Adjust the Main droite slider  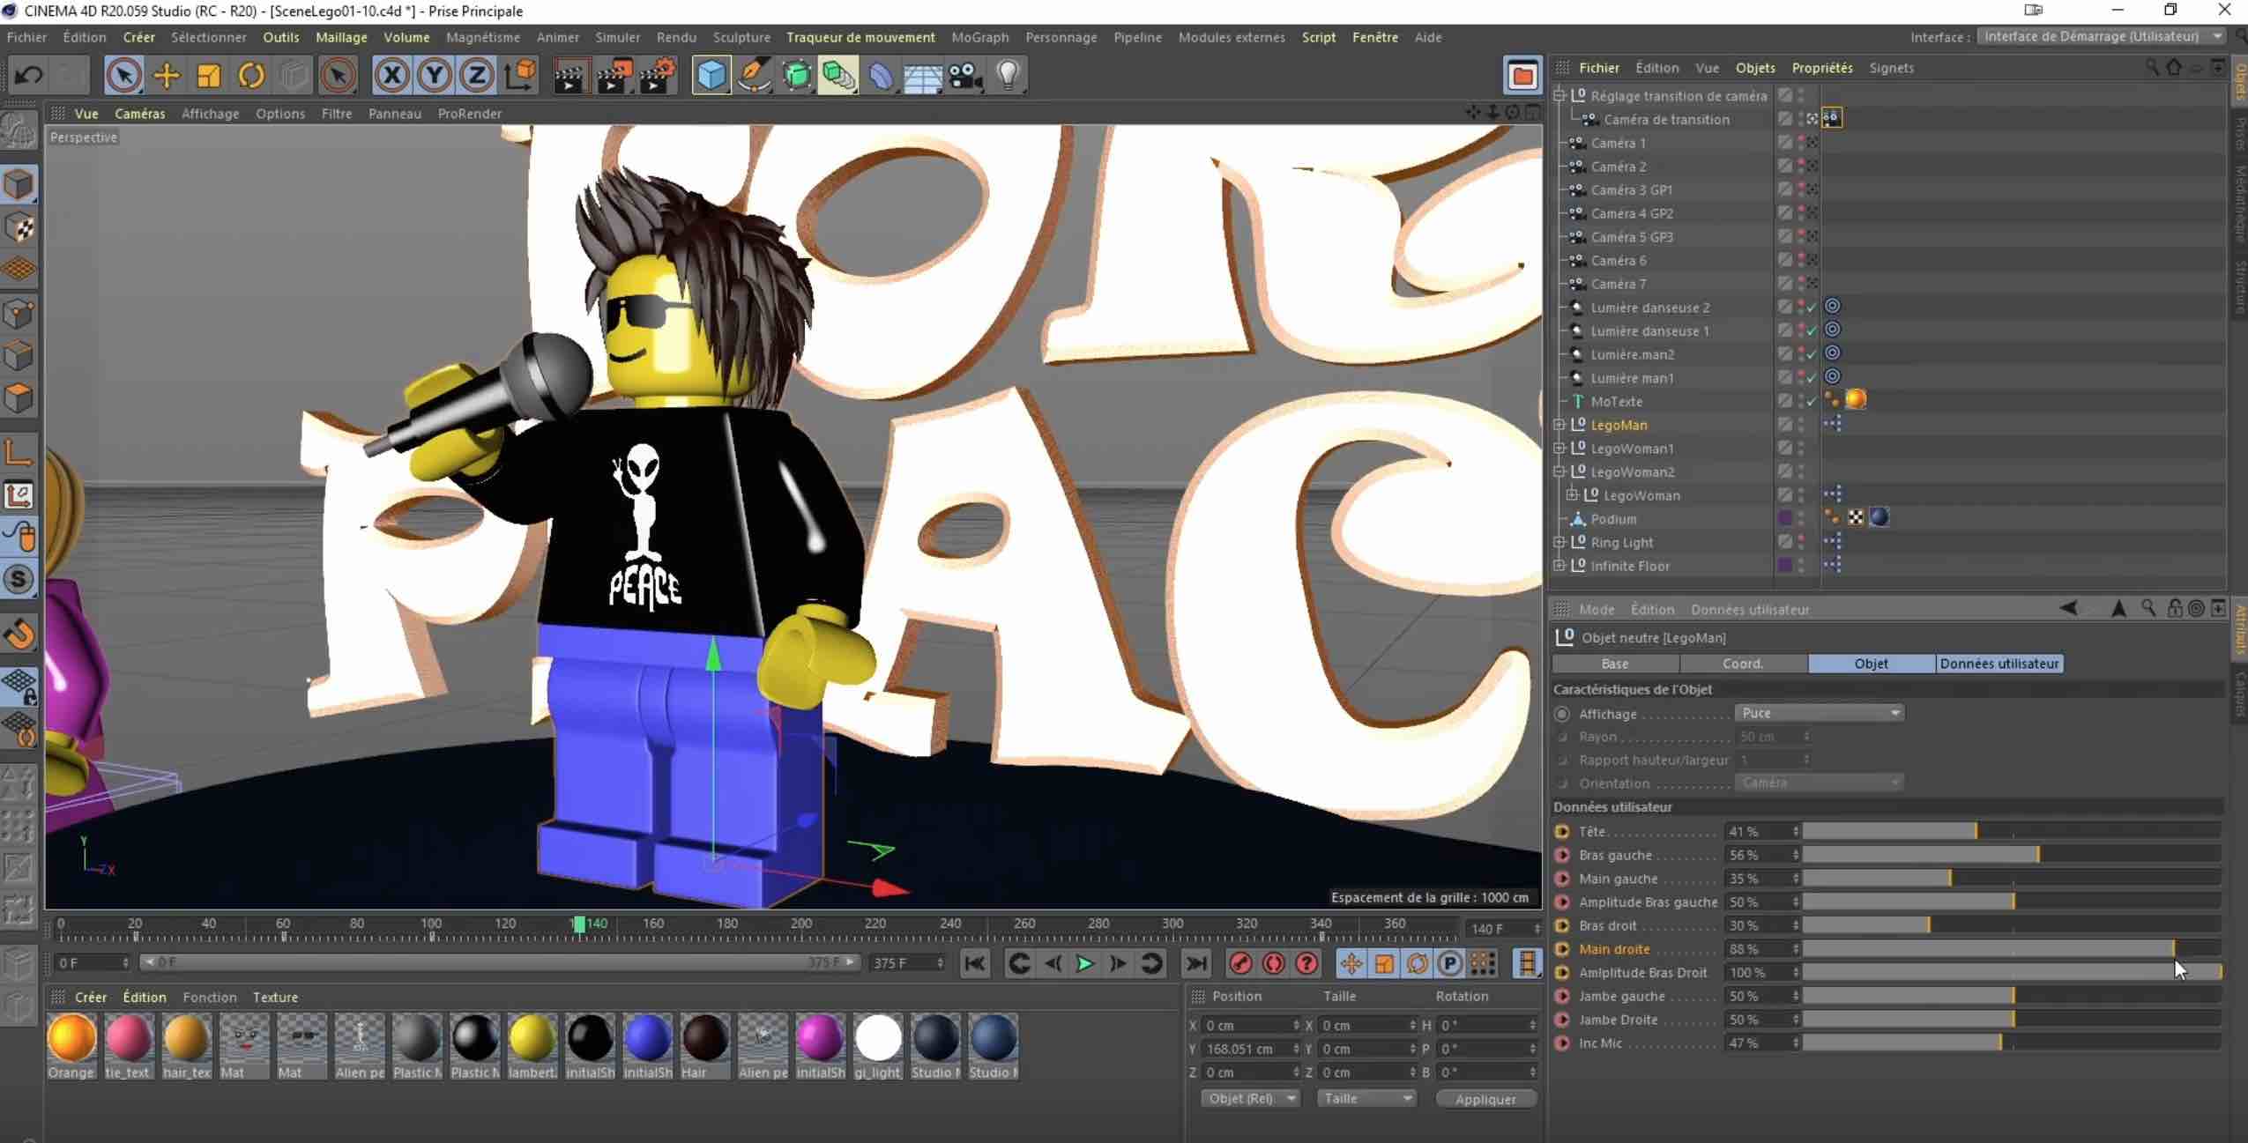pos(2011,949)
